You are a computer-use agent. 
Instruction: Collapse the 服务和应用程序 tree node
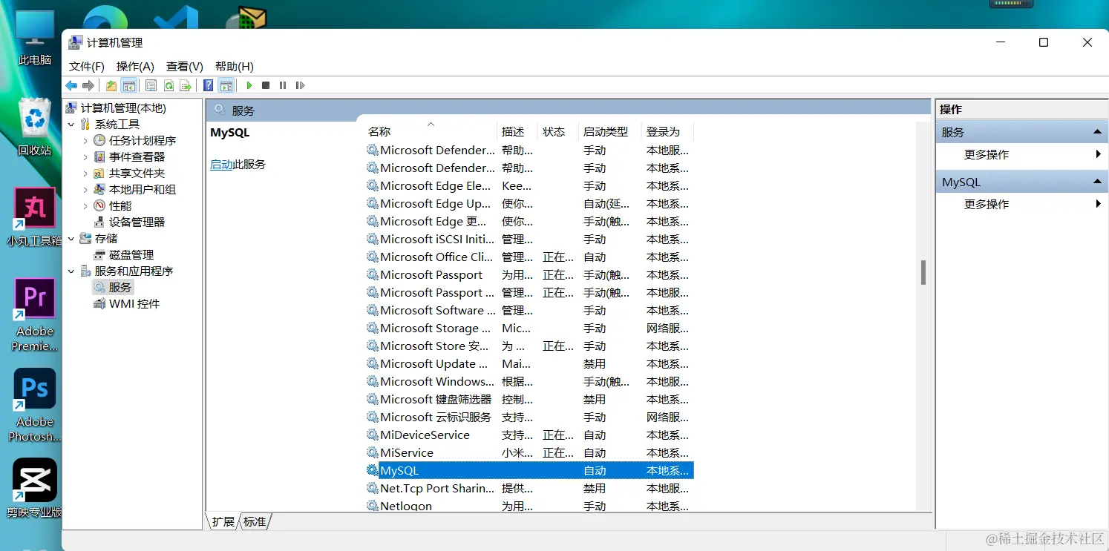point(71,271)
